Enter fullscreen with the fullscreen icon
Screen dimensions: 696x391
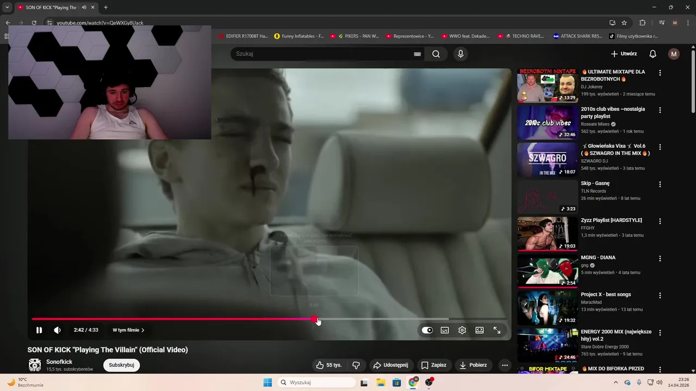point(497,330)
